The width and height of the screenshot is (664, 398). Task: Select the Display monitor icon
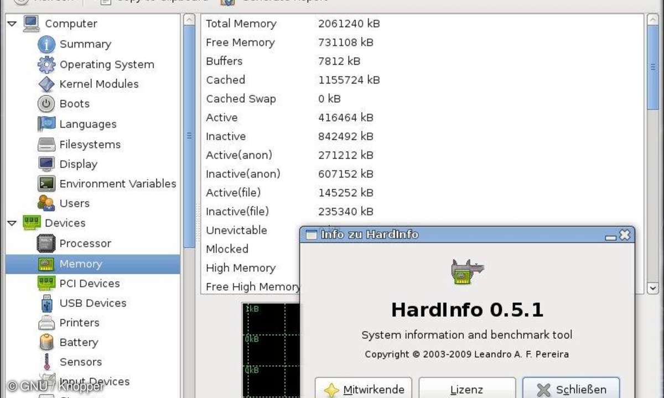(x=46, y=164)
